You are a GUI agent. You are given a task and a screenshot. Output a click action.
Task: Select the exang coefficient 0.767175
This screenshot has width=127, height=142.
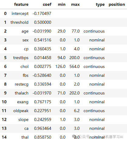point(43,102)
